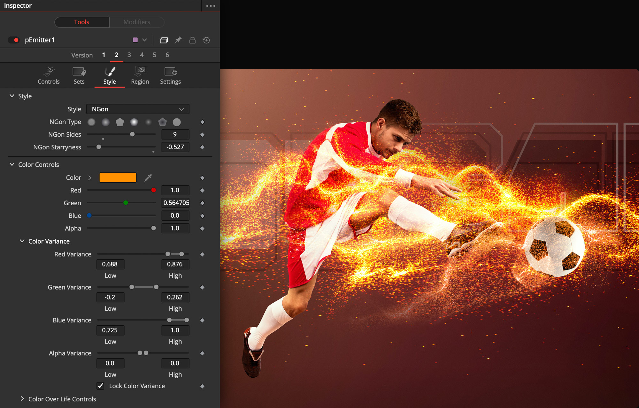Image resolution: width=639 pixels, height=408 pixels.
Task: Select Version 6
Action: point(167,55)
